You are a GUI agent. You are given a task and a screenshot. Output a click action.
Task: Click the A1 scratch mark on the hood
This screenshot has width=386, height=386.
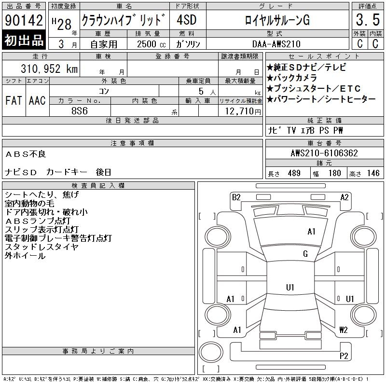312,232
